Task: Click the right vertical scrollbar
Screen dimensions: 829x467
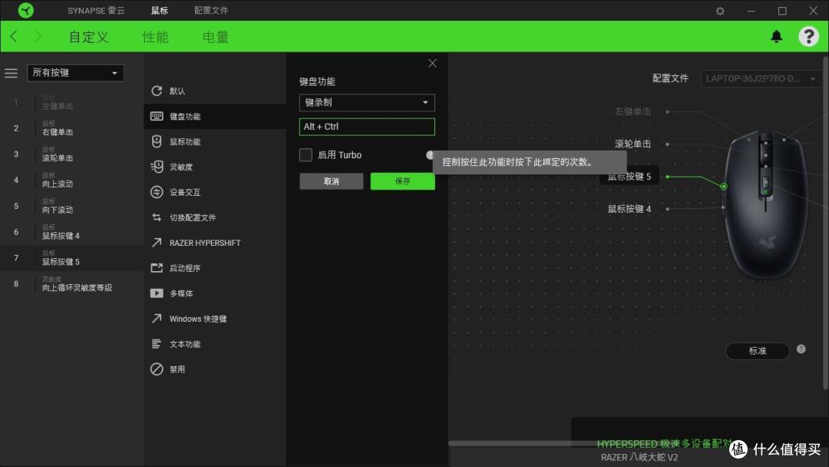Action: 825,222
